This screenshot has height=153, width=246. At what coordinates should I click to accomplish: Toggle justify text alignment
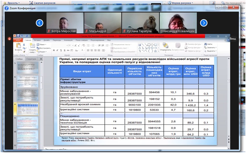click(99, 50)
